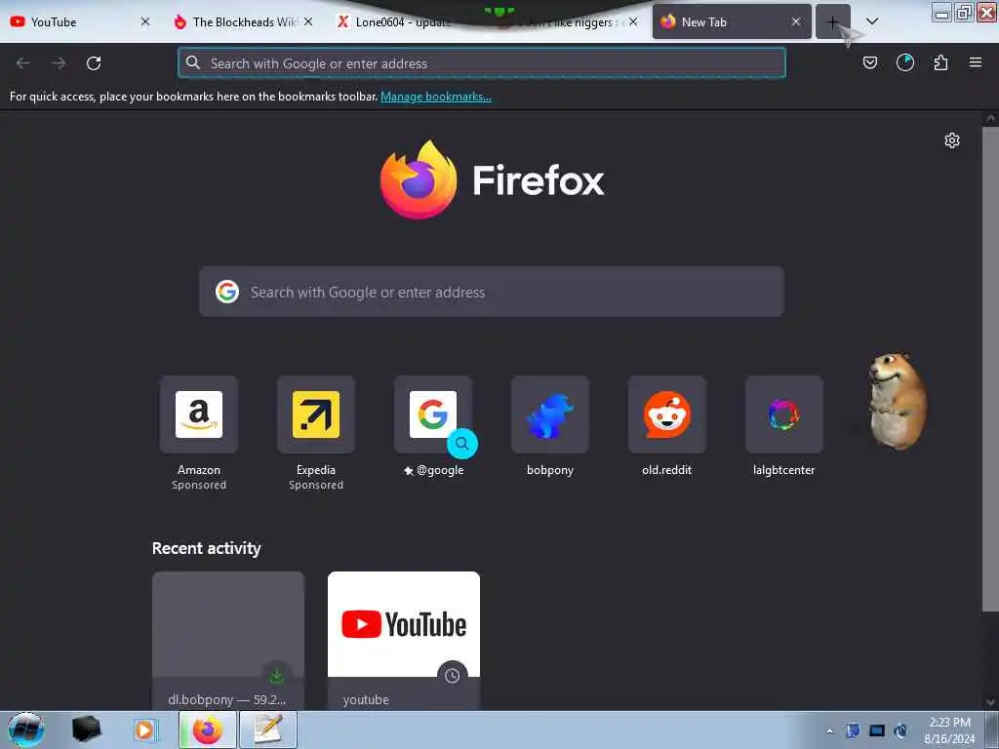Screen dimensions: 999x749
Task: Open the taskbar clock showing 2:23 PM
Action: [949, 729]
